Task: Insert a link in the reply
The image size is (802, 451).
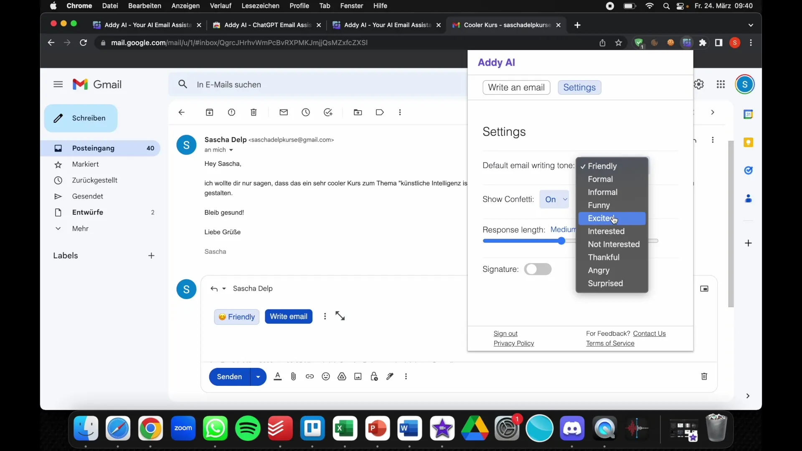Action: pos(310,377)
